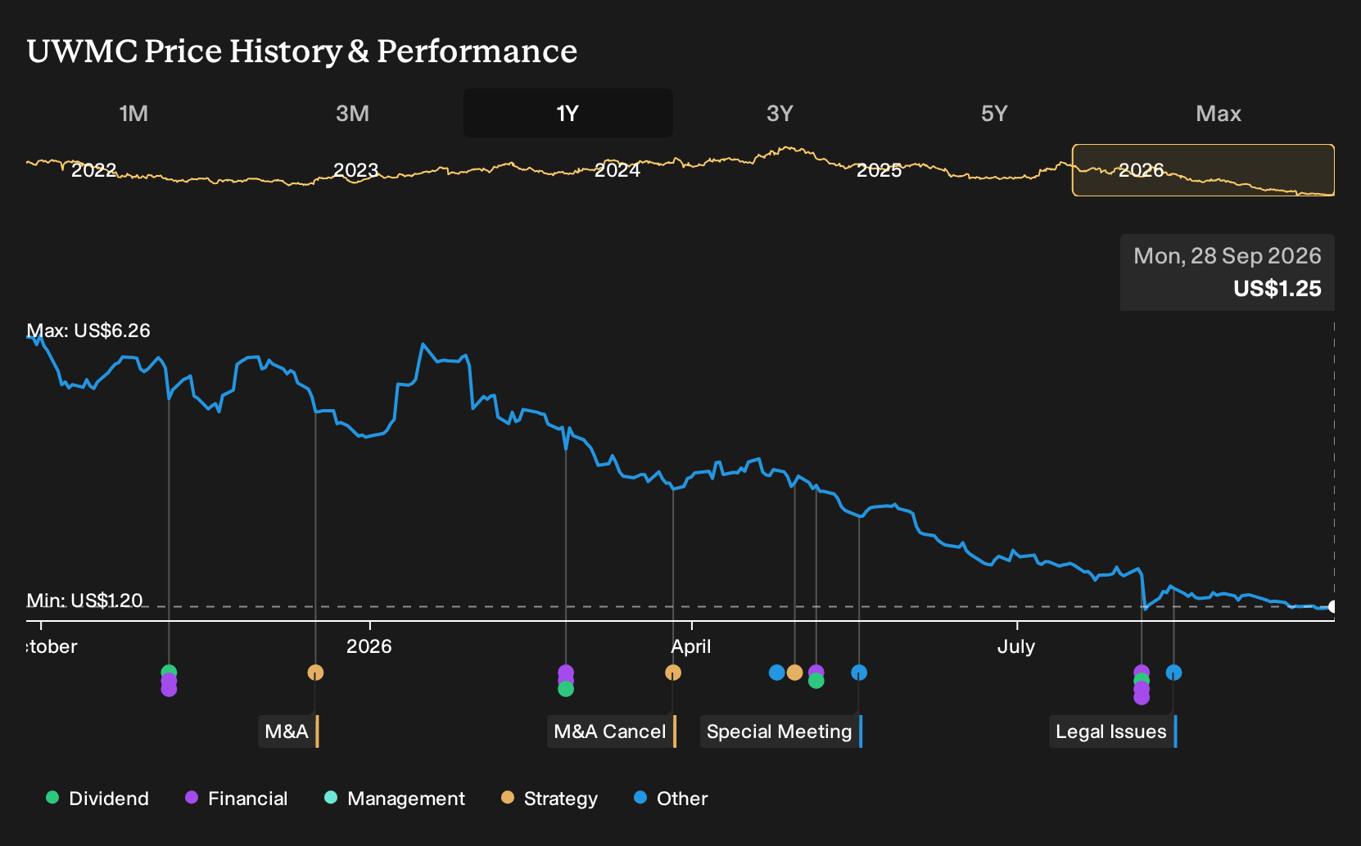Viewport: 1361px width, 846px height.
Task: Select the 5Y time range tab
Action: pos(994,113)
